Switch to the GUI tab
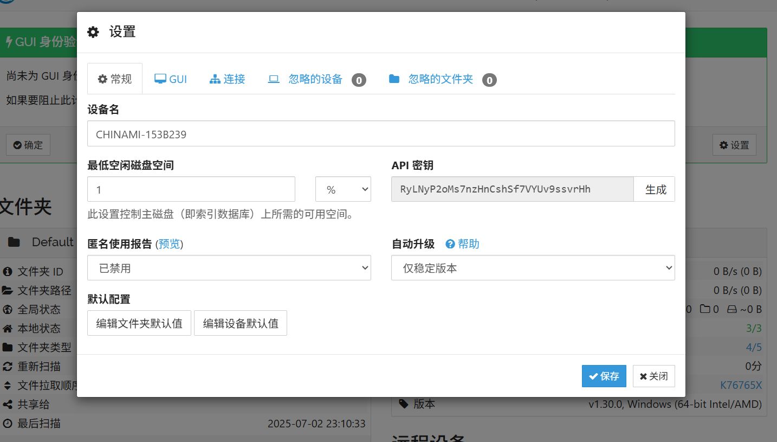The width and height of the screenshot is (777, 442). coord(170,79)
